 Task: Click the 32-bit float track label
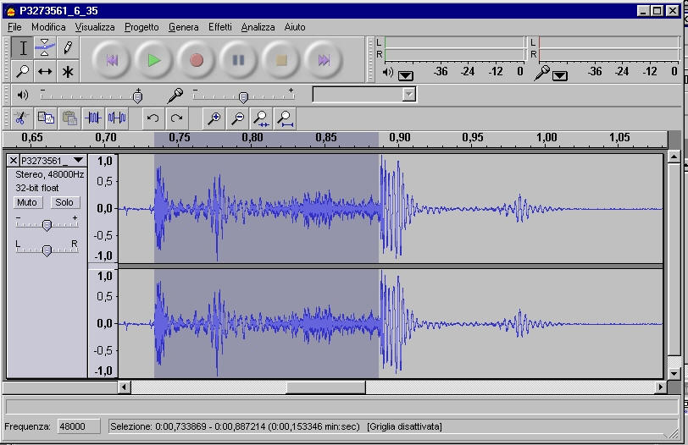pyautogui.click(x=37, y=188)
